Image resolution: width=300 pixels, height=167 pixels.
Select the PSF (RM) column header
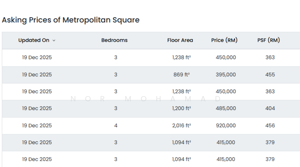(268, 41)
